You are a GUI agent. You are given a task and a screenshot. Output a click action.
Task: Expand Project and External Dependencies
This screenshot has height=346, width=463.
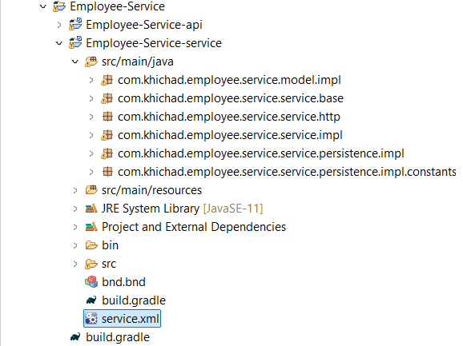[x=75, y=227]
